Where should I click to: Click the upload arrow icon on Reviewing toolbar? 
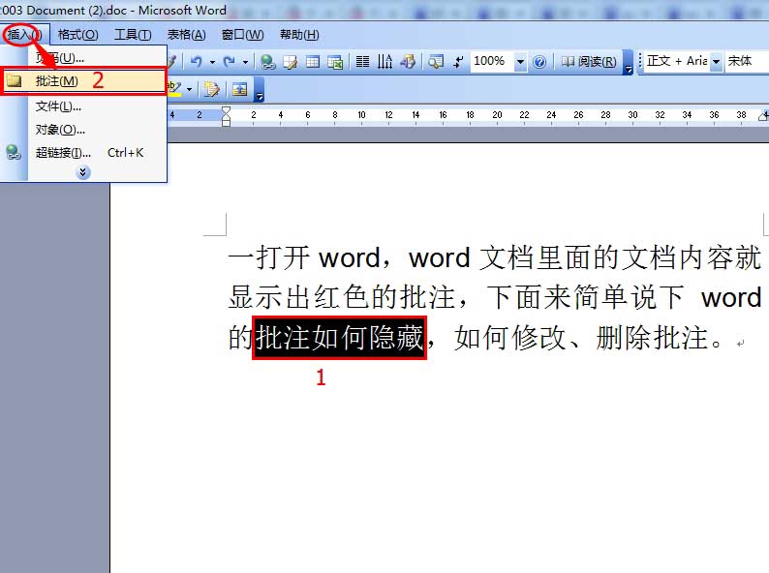[239, 89]
